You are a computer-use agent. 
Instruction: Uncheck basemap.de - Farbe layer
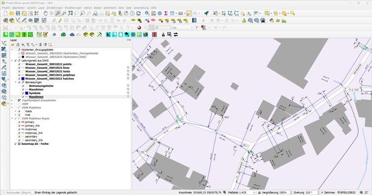click(x=15, y=144)
